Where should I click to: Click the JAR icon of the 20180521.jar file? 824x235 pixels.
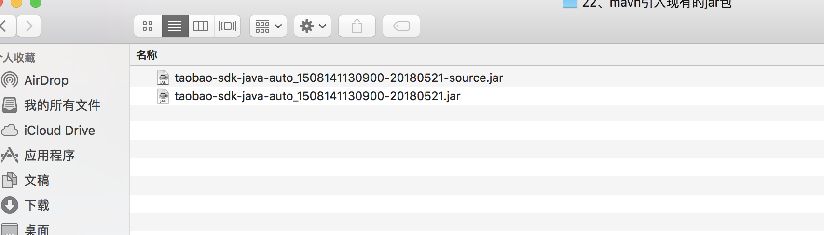point(164,96)
